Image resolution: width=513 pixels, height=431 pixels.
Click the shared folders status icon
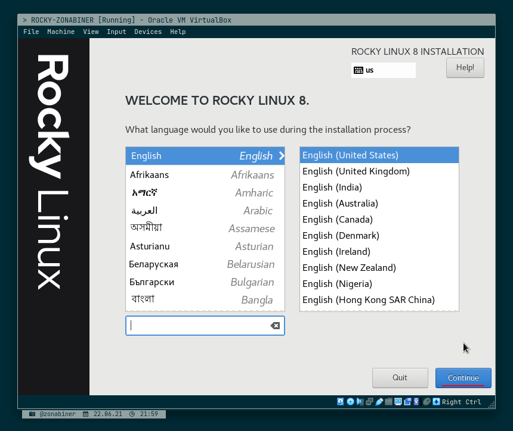(390, 402)
